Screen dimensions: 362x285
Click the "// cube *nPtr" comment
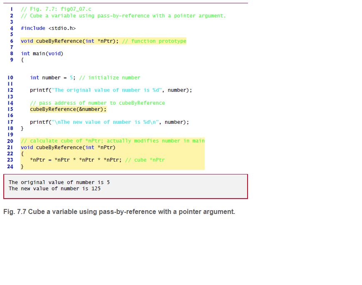(145, 160)
